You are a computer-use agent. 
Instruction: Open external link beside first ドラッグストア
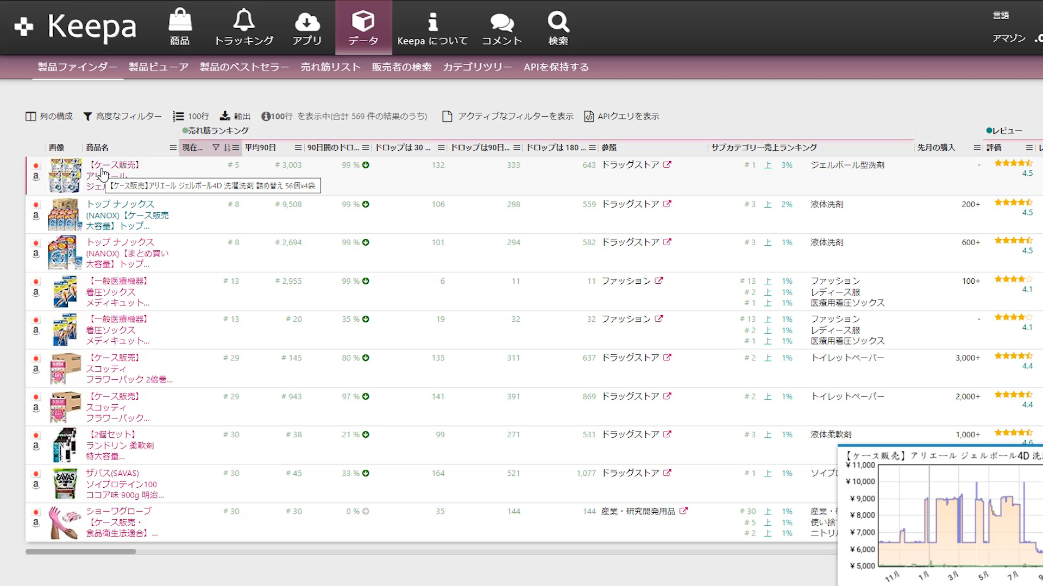(667, 165)
